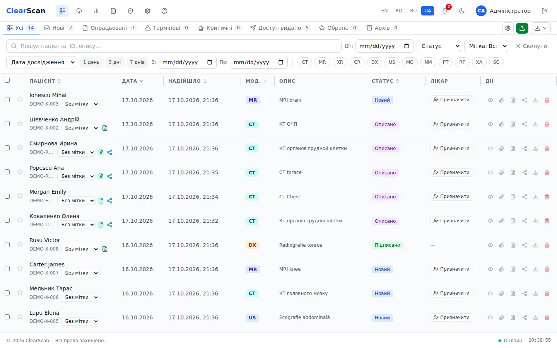The image size is (557, 348).
Task: Open the Без мітки dropdown for Мельник Тарас
Action: click(80, 297)
